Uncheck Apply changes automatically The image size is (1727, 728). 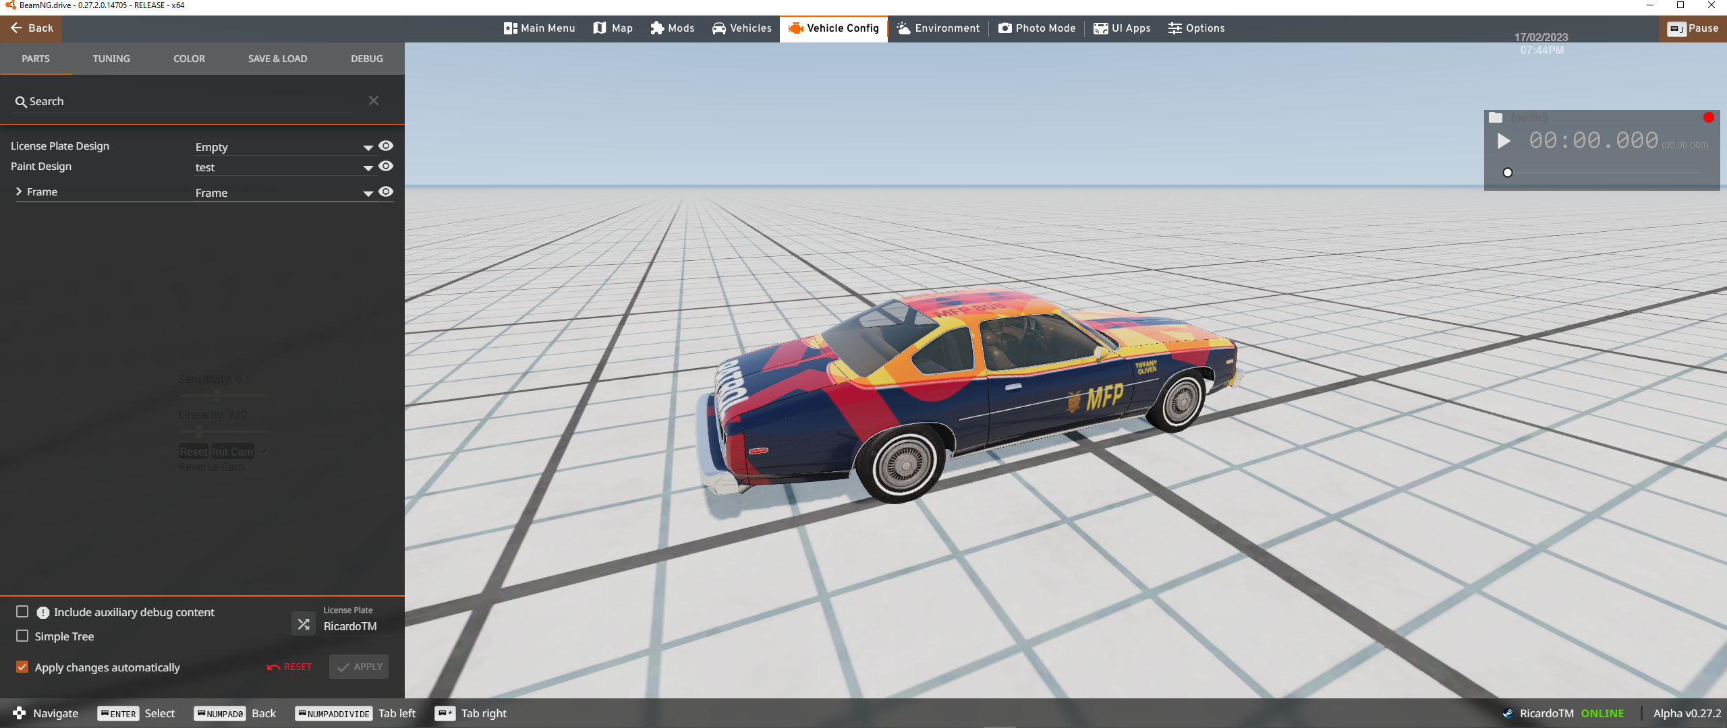22,667
